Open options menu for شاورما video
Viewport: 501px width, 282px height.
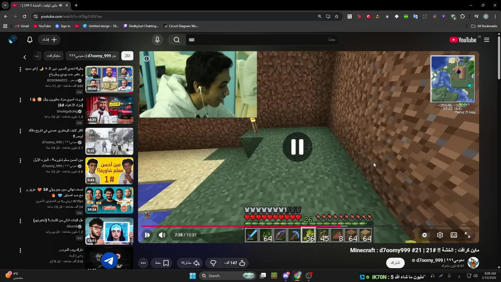(x=20, y=161)
